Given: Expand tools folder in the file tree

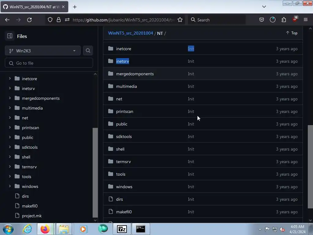Looking at the screenshot, I should coord(10,176).
